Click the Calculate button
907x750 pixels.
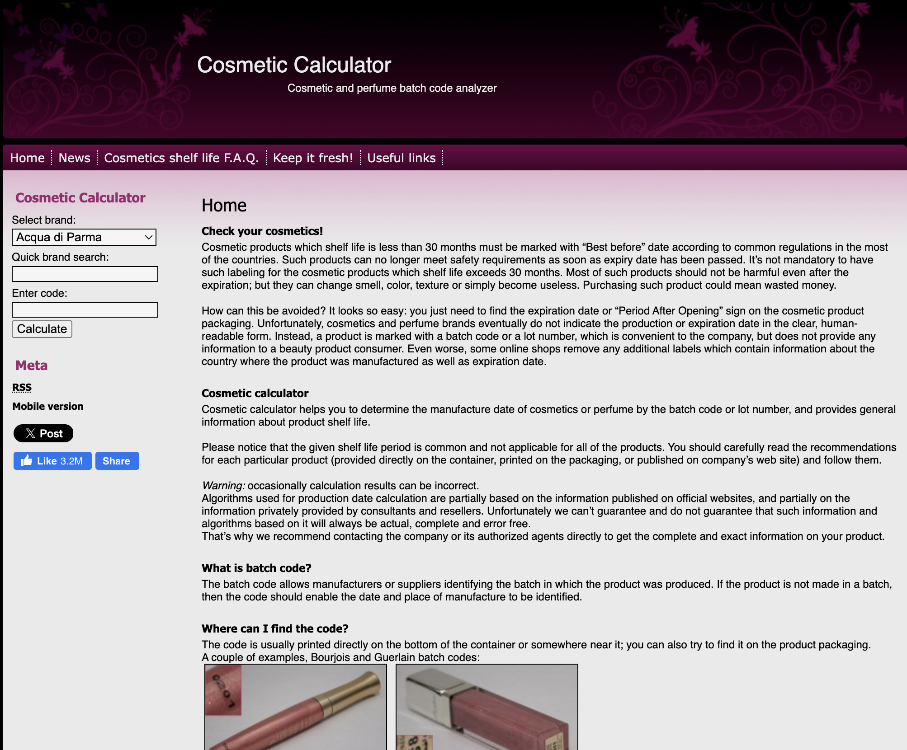coord(42,329)
